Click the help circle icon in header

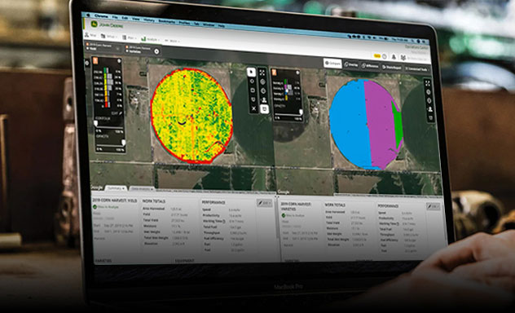[x=385, y=56]
